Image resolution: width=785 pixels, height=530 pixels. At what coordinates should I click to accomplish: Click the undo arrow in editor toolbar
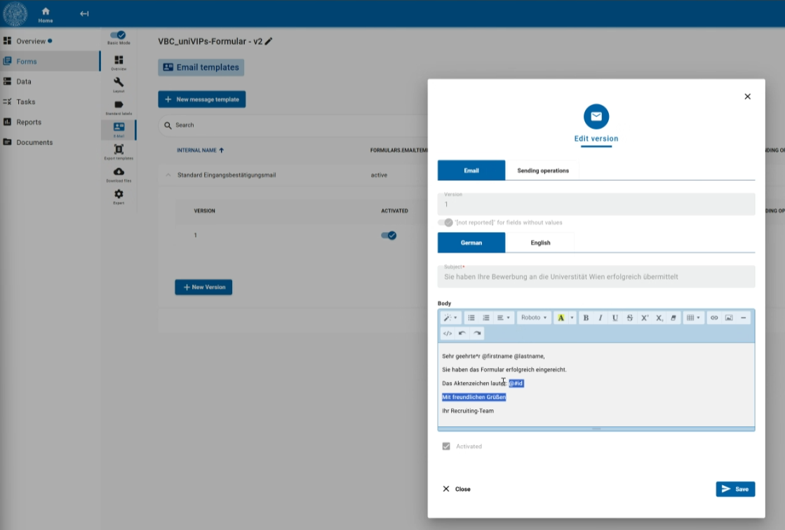point(462,334)
